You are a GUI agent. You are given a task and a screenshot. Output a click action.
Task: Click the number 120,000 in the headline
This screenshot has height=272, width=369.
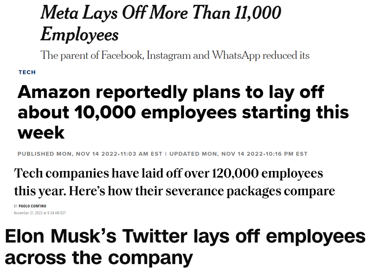point(235,173)
